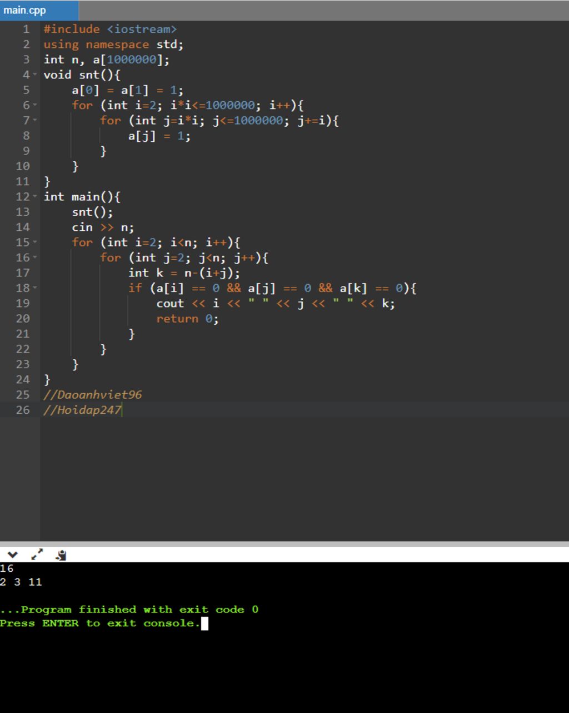Click the cout statement on line 19
Image resolution: width=569 pixels, height=713 pixels.
(276, 303)
